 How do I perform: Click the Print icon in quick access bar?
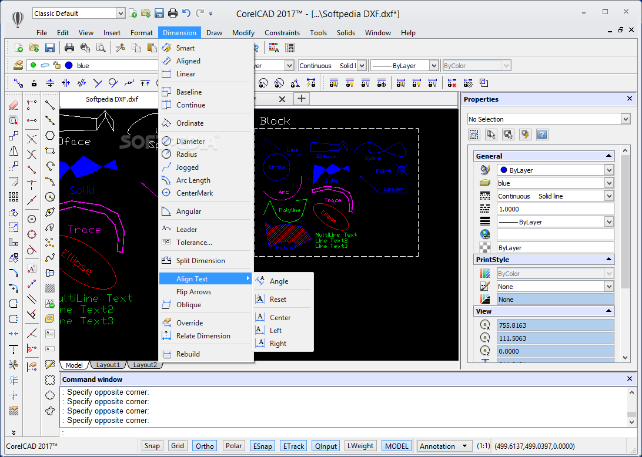tap(173, 13)
